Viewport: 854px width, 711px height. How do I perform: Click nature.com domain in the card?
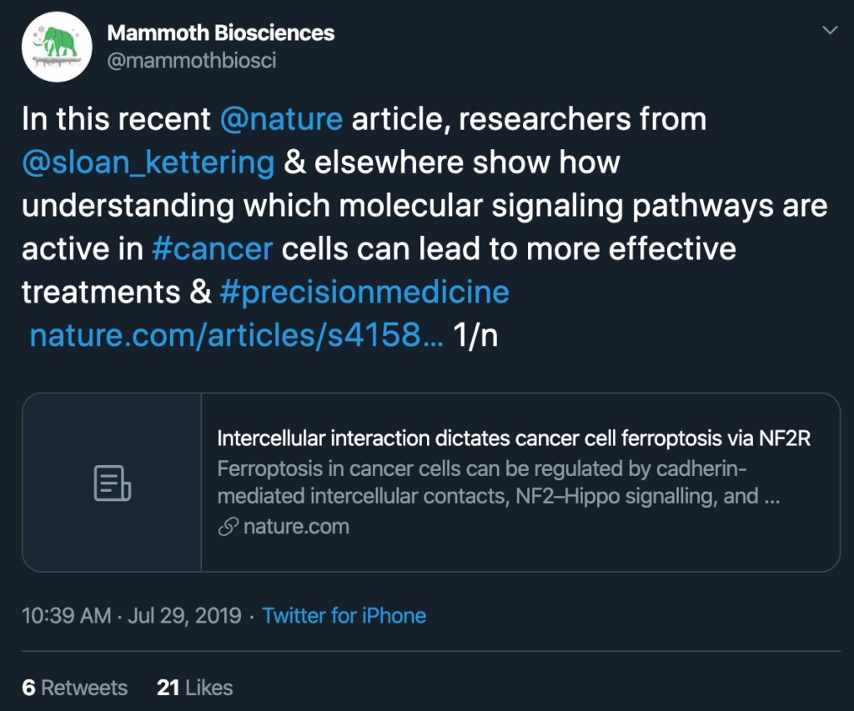click(x=296, y=527)
